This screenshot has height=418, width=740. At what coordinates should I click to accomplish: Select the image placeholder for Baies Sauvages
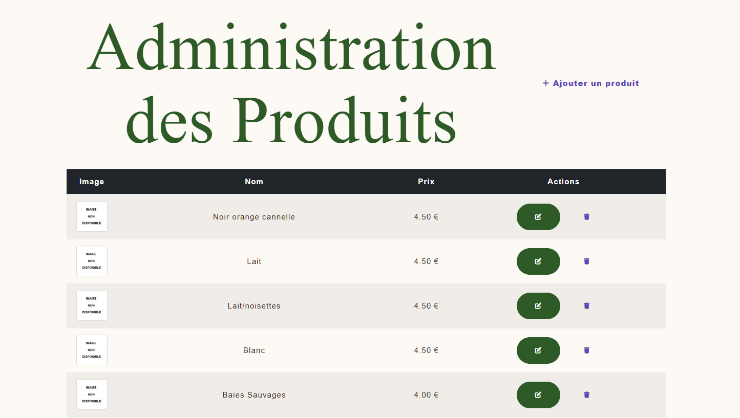point(92,394)
